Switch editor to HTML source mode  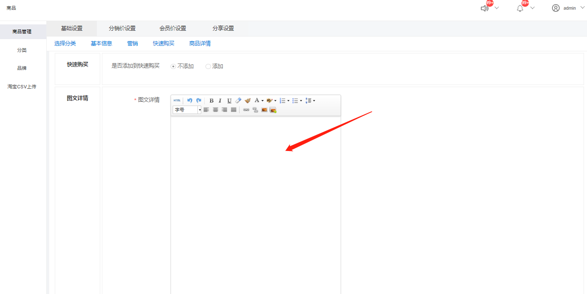177,101
